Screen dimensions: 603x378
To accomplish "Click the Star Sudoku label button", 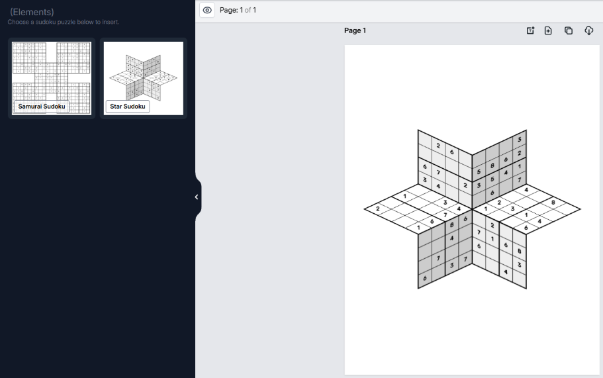I will pyautogui.click(x=128, y=107).
